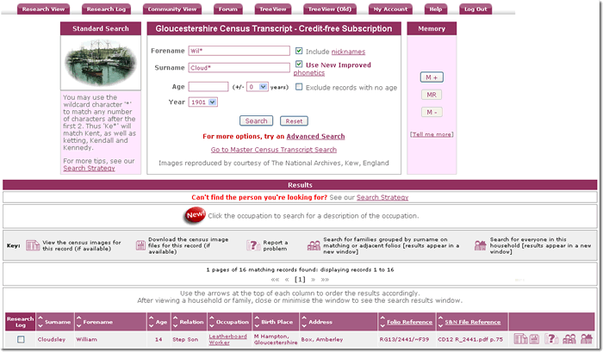Sort Folio Reference column ascending with up arrow
The height and width of the screenshot is (352, 603).
pos(382,318)
